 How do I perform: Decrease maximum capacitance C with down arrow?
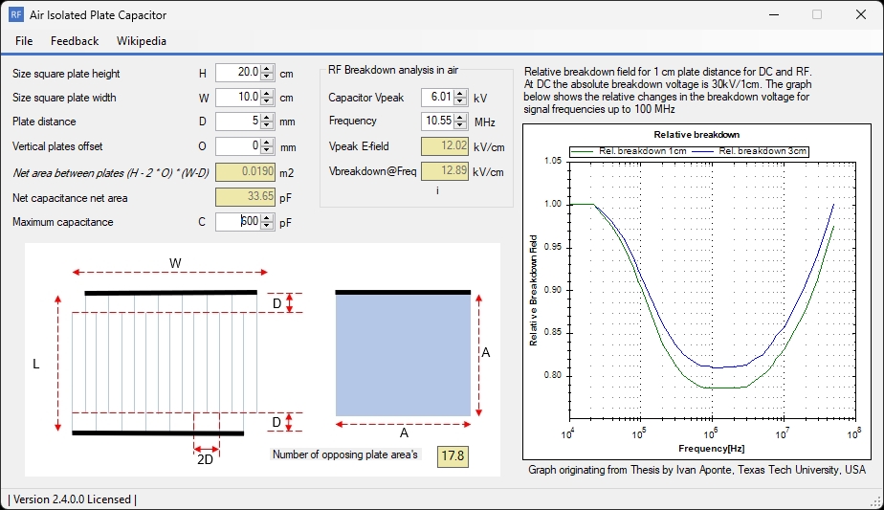[x=267, y=225]
